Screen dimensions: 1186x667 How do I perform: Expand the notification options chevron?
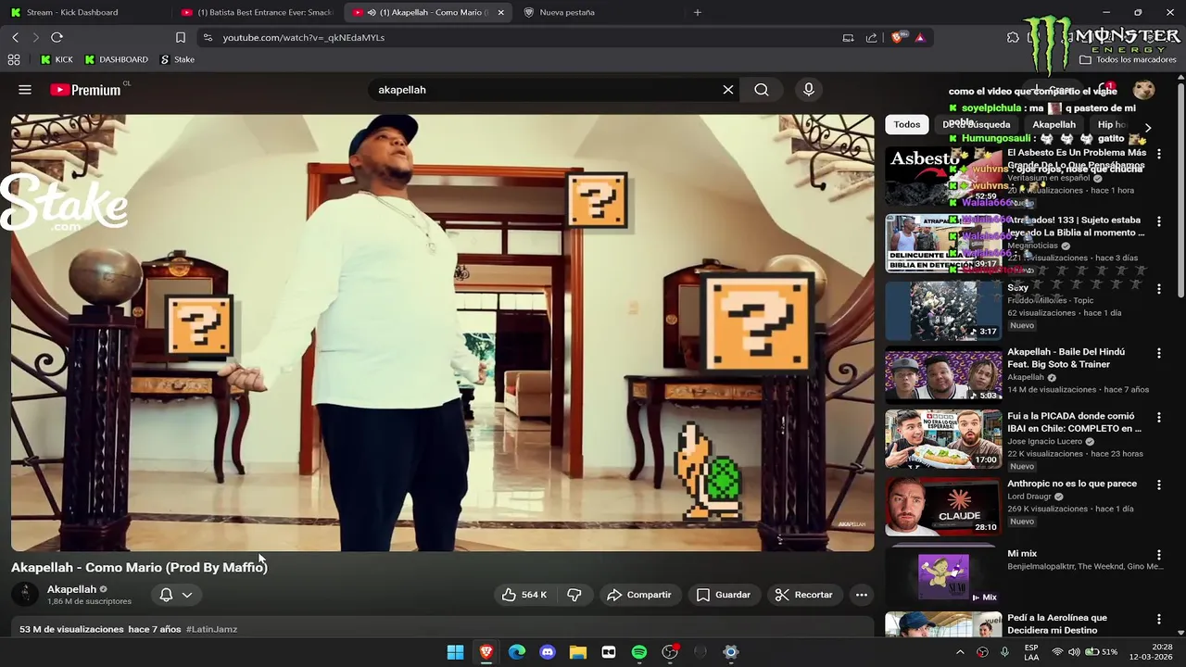pyautogui.click(x=187, y=595)
